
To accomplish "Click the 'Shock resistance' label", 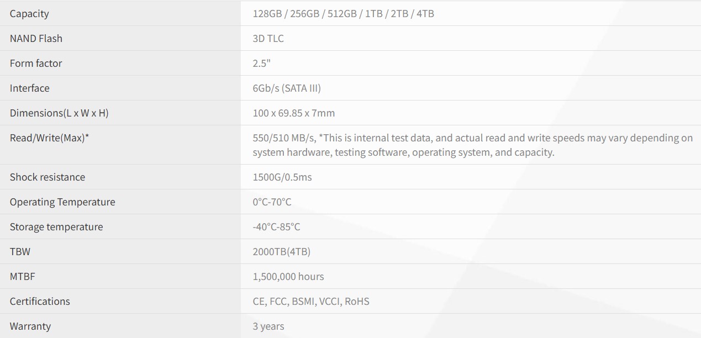I will (48, 177).
